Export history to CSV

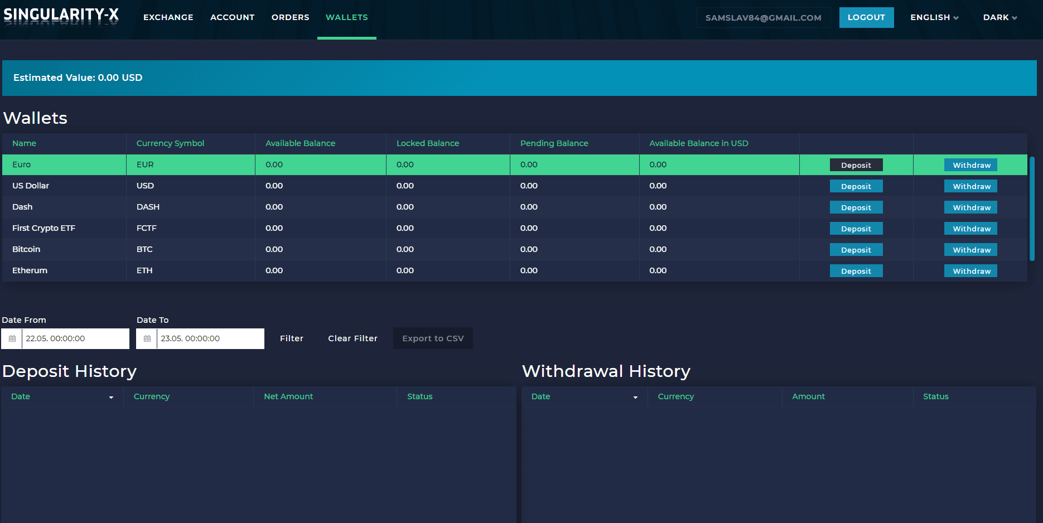(x=433, y=338)
